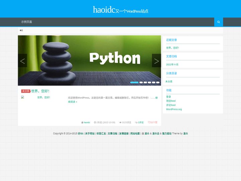The width and height of the screenshot is (241, 181).
Task: Open the haoidc site title
Action: (104, 9)
